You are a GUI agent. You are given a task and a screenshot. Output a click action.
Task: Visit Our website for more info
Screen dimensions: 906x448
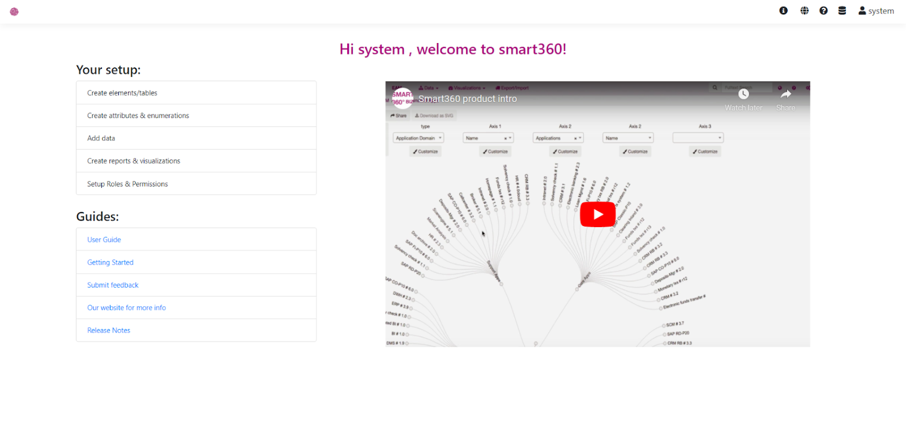coord(126,308)
